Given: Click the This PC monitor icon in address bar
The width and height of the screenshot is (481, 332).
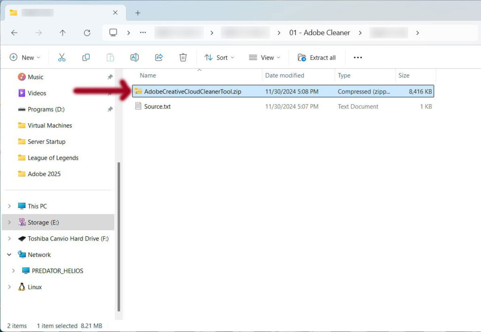Looking at the screenshot, I should (113, 32).
